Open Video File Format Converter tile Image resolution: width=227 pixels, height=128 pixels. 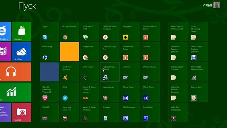[x=178, y=92]
